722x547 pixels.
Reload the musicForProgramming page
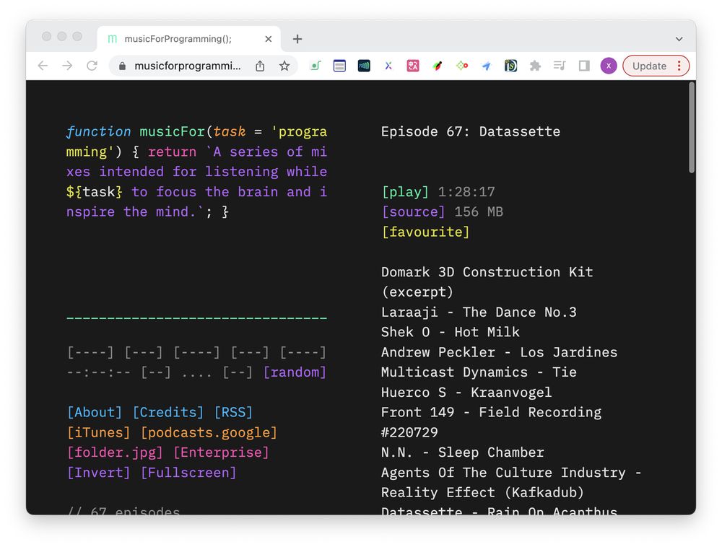point(92,66)
